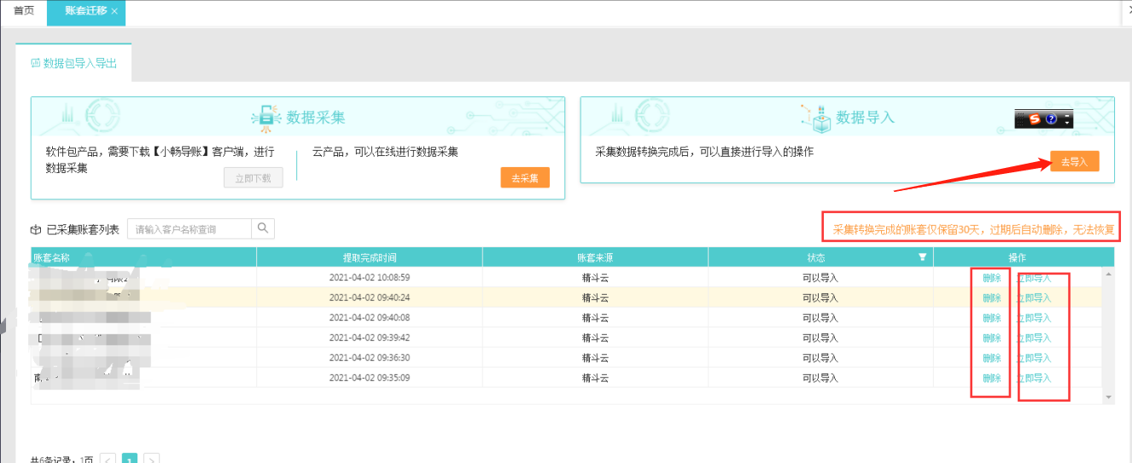
Task: Open the status column filter funnel icon
Action: (922, 257)
